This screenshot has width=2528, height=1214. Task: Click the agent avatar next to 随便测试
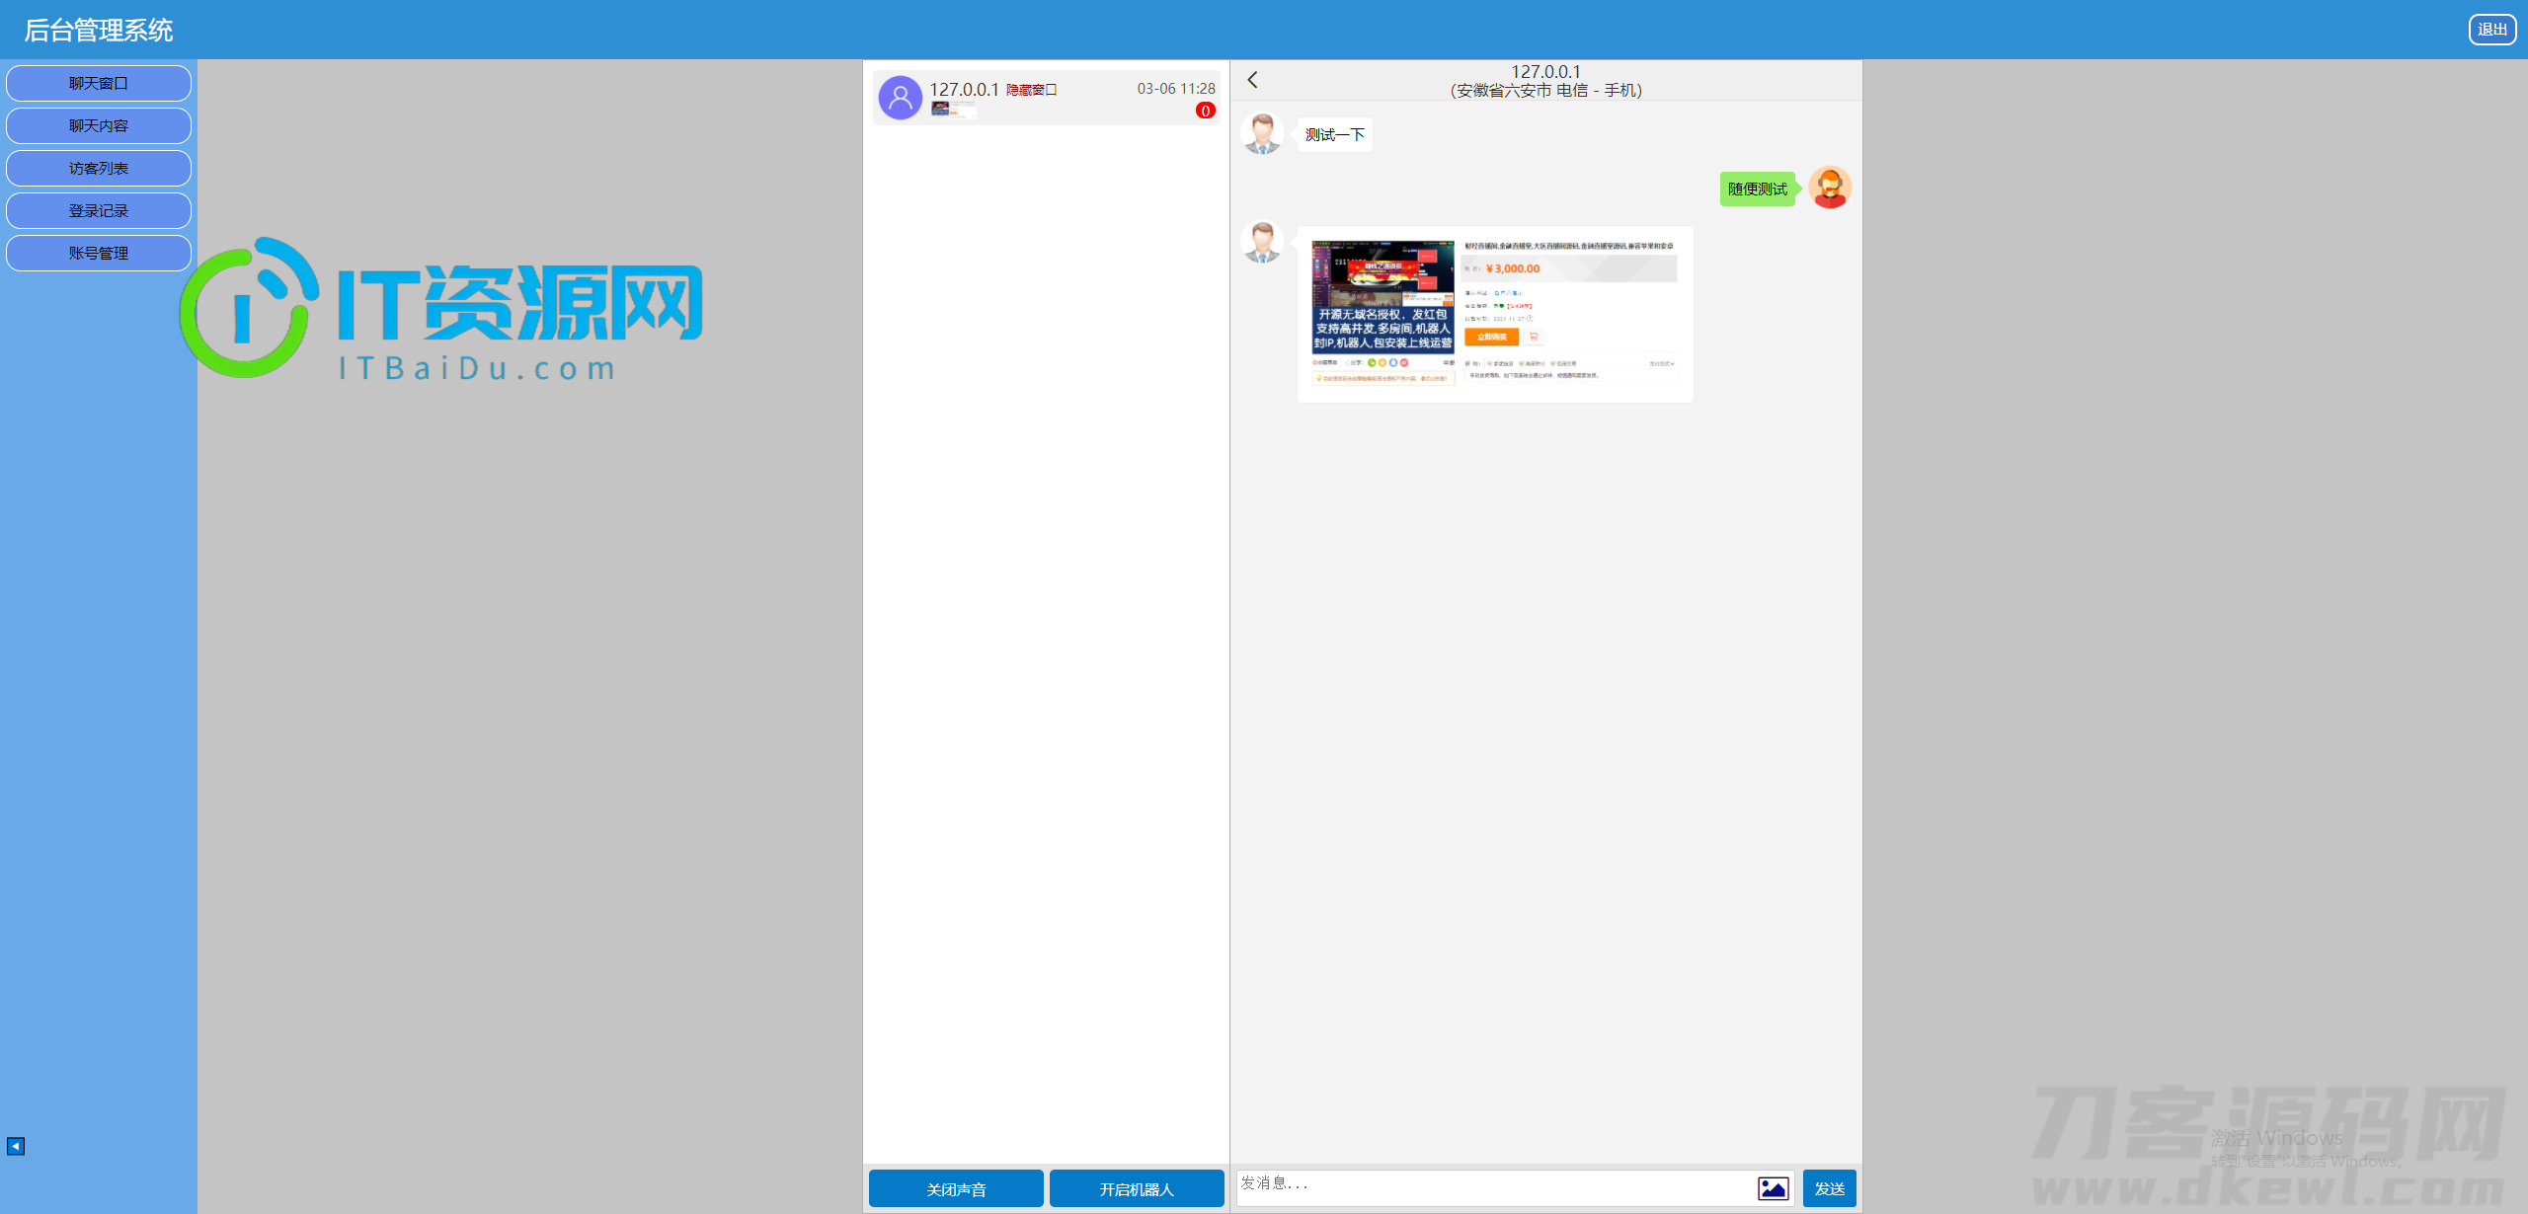1830,188
